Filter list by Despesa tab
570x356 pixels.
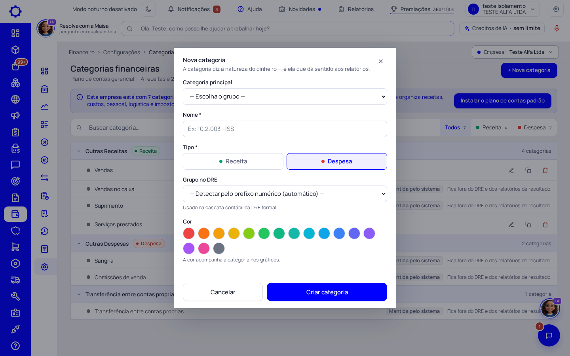(x=534, y=127)
